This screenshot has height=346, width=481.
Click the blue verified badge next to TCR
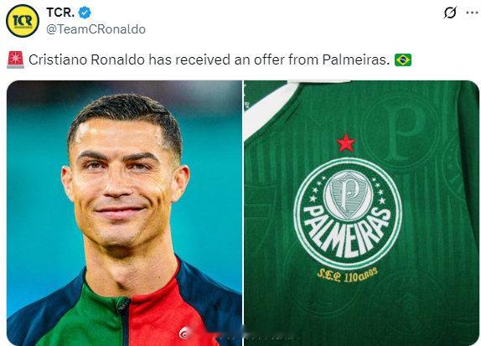coord(85,13)
